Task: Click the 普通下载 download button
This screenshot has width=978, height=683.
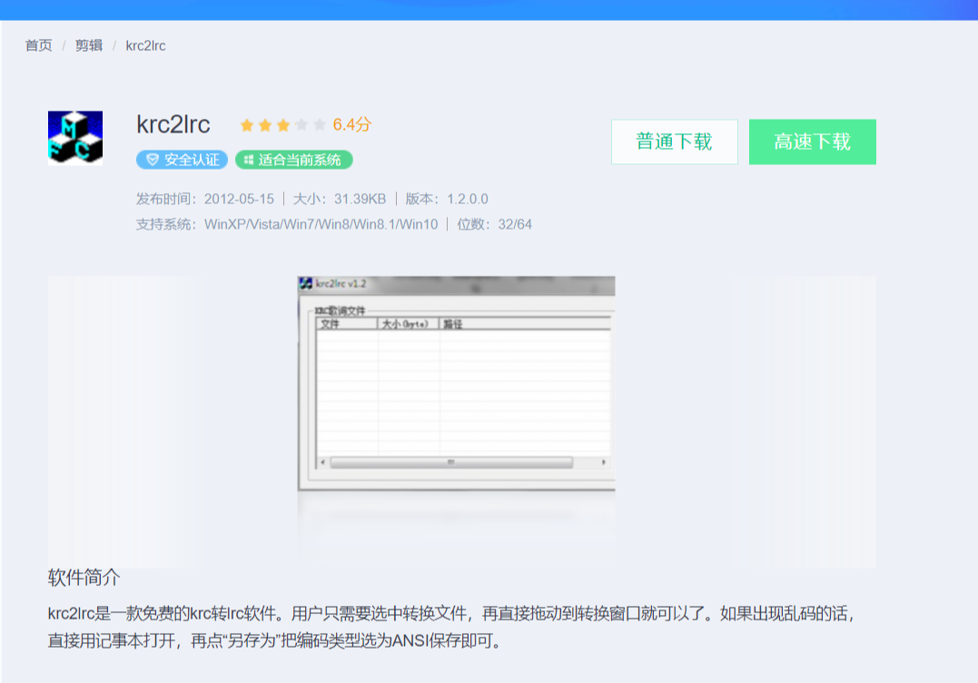Action: click(674, 142)
